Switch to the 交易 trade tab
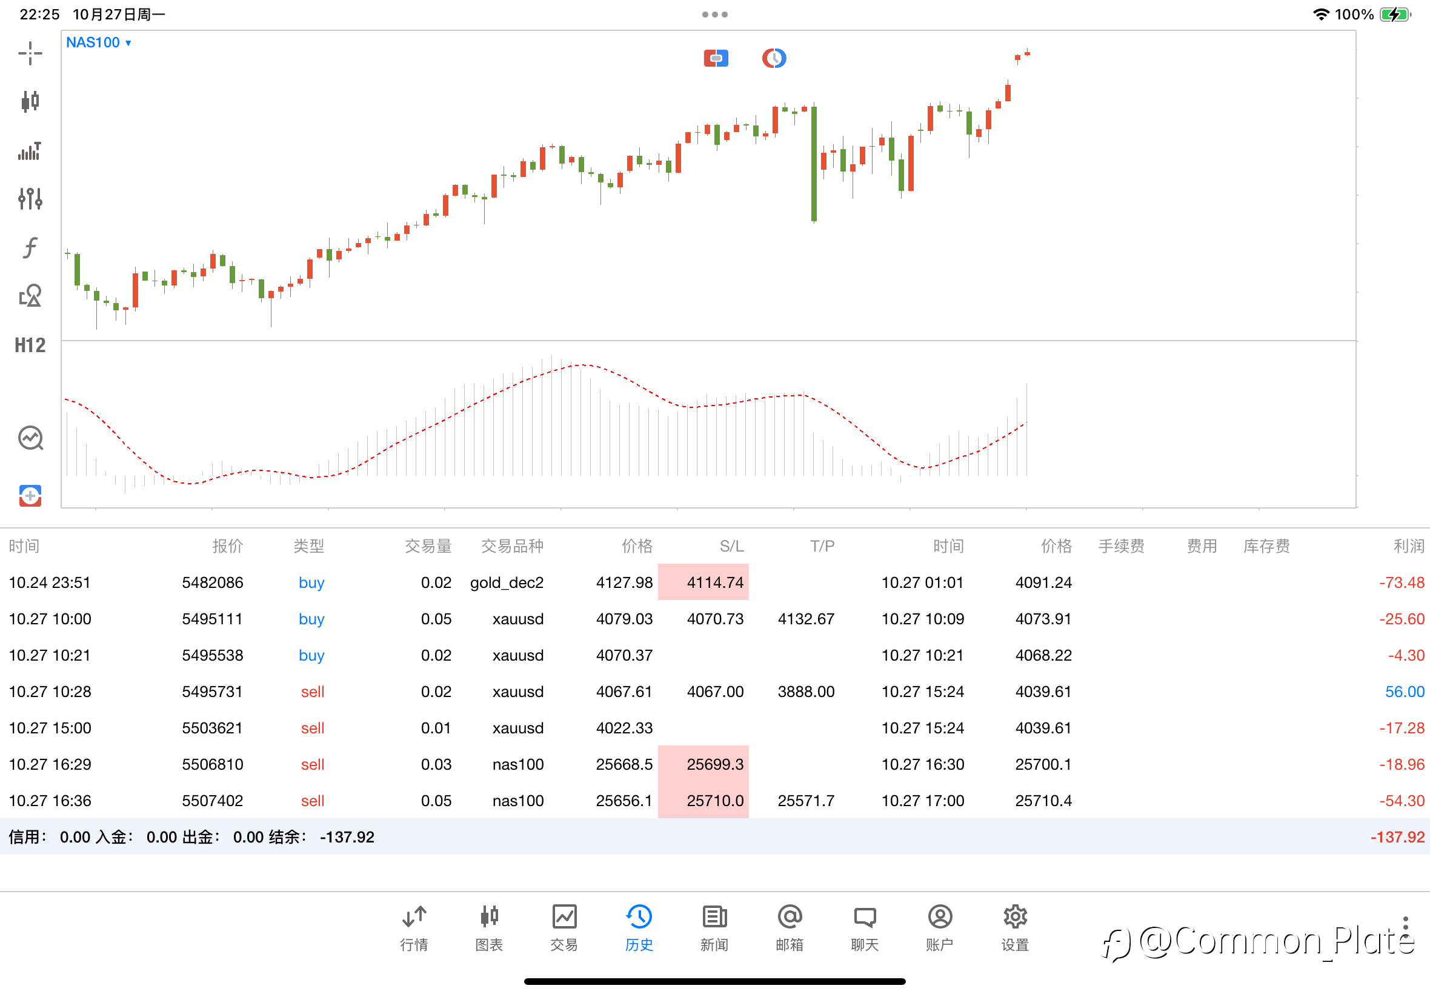This screenshot has width=1430, height=994. click(x=564, y=928)
